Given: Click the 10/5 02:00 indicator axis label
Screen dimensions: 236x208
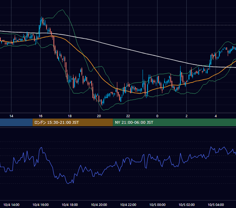Looking at the screenshot, I should (186, 205).
